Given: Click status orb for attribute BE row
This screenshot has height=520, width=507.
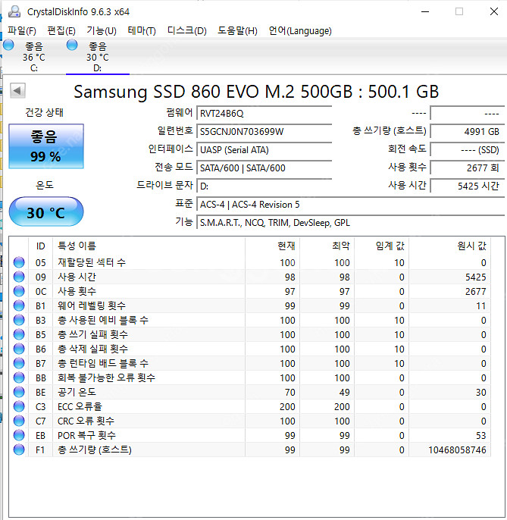Looking at the screenshot, I should [x=19, y=392].
